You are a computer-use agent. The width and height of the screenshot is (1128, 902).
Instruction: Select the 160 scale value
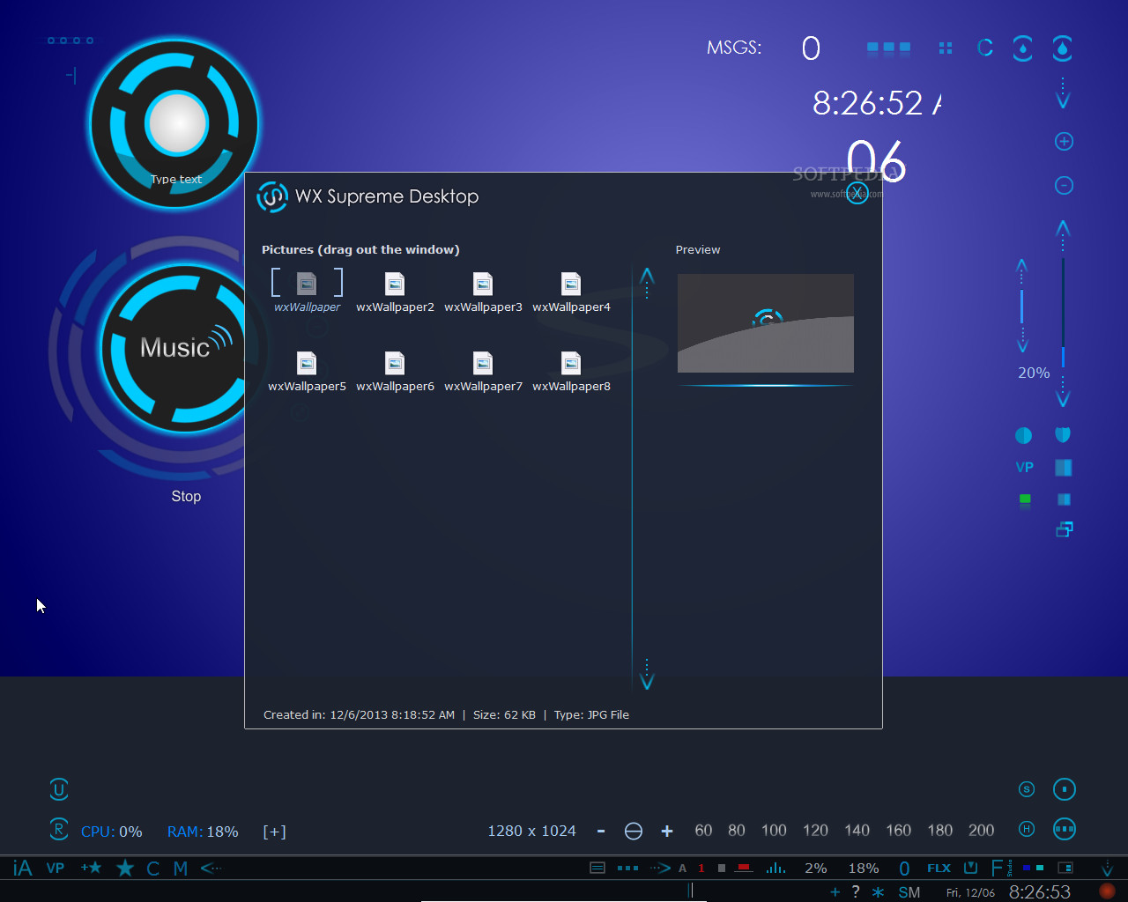point(898,831)
